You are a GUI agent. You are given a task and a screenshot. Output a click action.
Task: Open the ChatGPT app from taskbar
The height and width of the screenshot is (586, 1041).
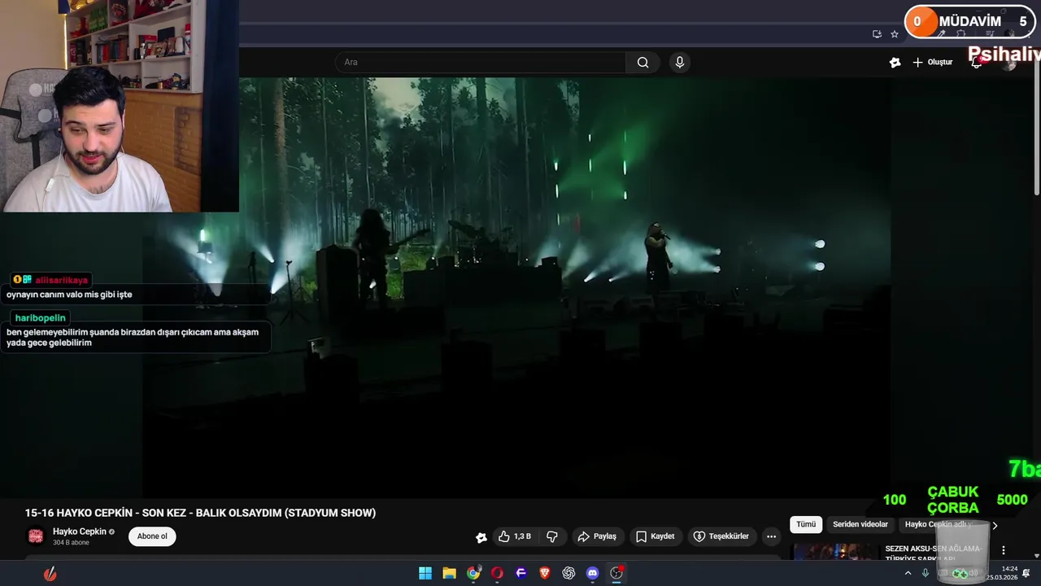[x=568, y=573]
